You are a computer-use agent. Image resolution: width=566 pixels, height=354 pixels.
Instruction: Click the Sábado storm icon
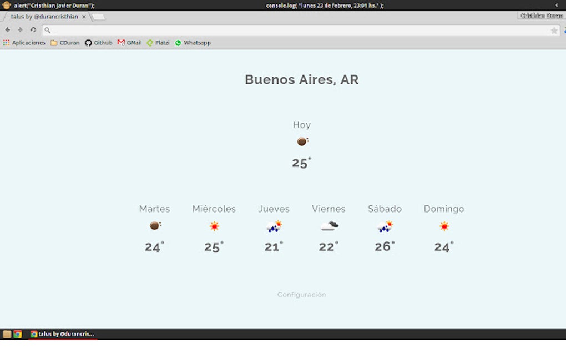pos(385,226)
